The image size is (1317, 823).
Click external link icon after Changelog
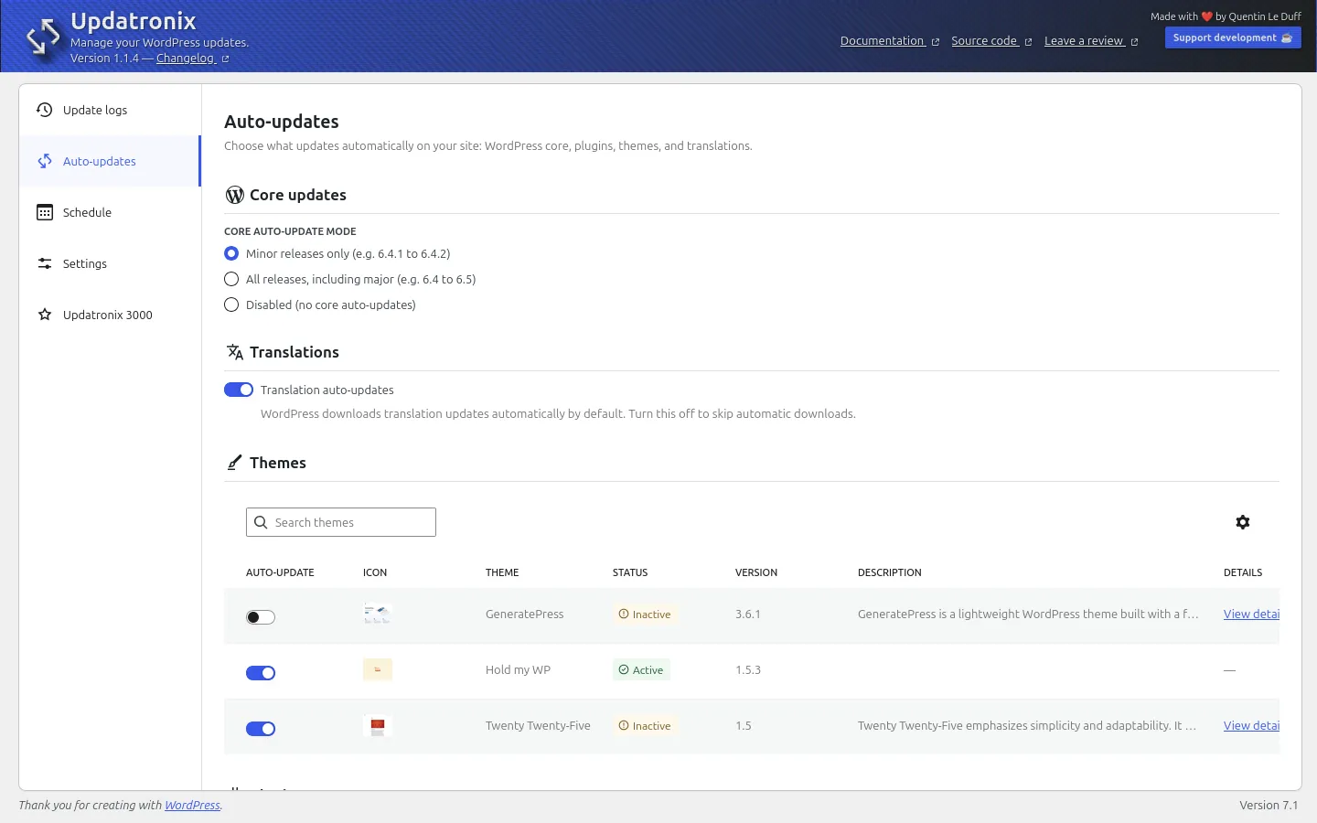[225, 59]
